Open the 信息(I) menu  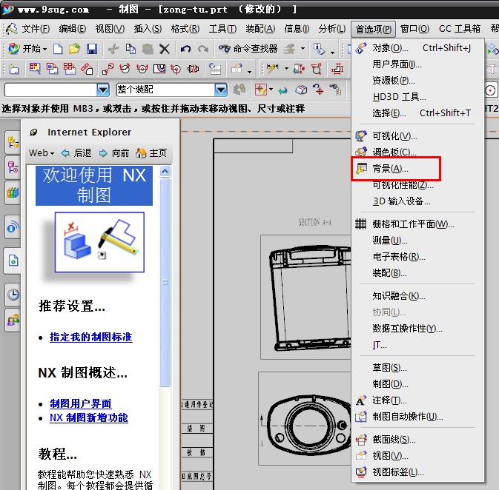tap(297, 29)
